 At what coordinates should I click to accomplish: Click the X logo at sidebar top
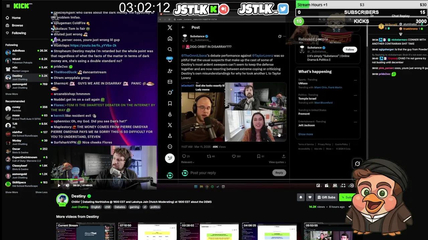(170, 28)
